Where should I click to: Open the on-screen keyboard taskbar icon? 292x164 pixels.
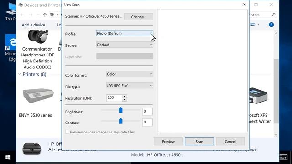click(283, 157)
